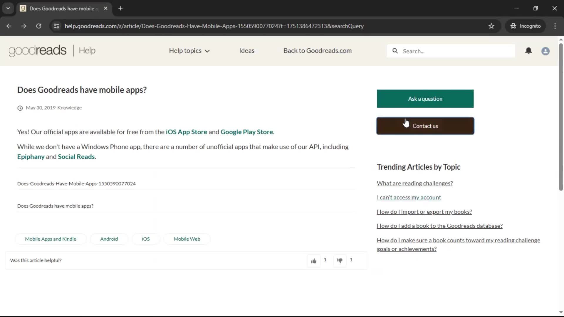Mark article helpful with thumbs up
Image resolution: width=564 pixels, height=317 pixels.
314,261
